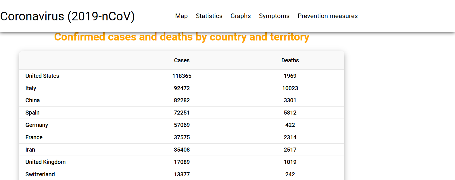Click the Confirmed cases and deaths heading

pos(182,37)
